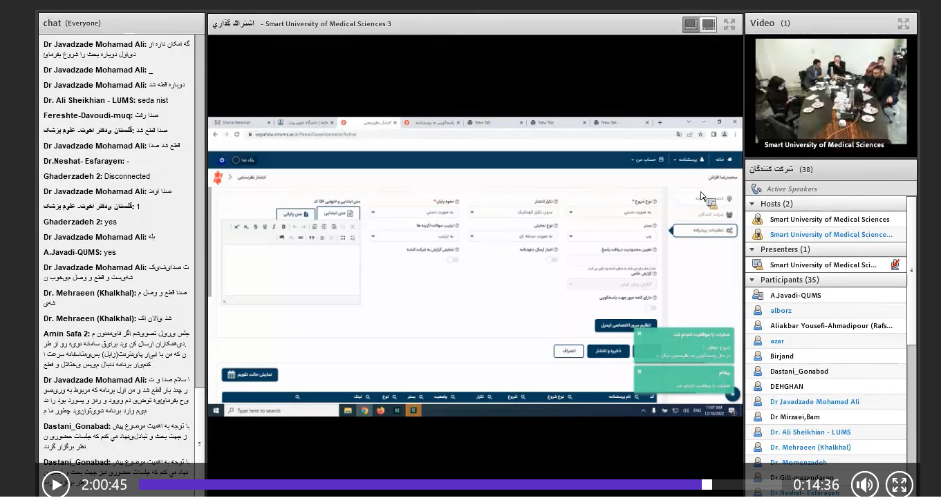Open تنظیمات پیشرفته in the side menu
The width and height of the screenshot is (941, 498).
point(704,230)
